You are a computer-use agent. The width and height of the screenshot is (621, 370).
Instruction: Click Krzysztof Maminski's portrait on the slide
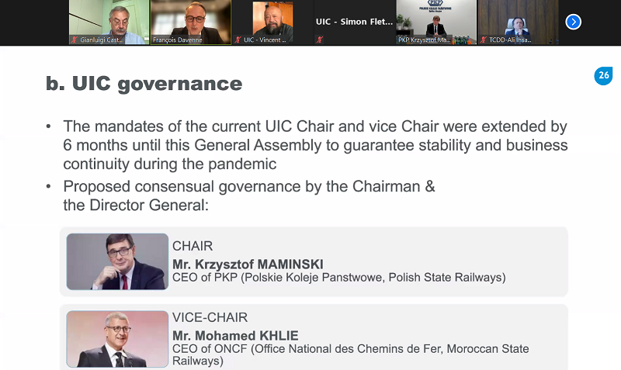coord(117,261)
